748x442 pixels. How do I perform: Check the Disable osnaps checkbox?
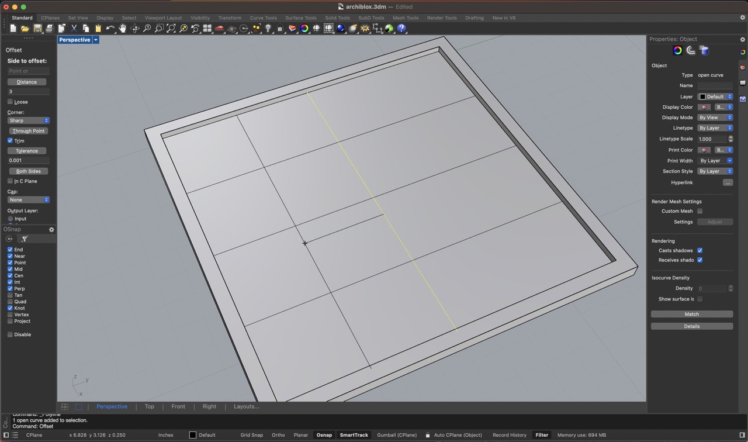tap(10, 334)
